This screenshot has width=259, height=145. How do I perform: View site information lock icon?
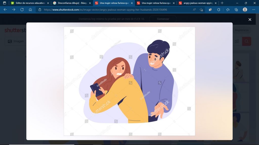40,10
